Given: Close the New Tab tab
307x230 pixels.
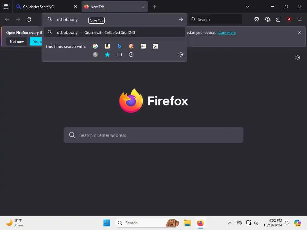Looking at the screenshot, I should 143,7.
